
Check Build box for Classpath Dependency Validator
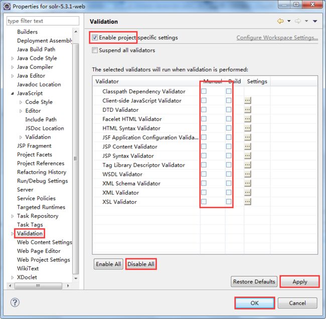[x=229, y=91]
